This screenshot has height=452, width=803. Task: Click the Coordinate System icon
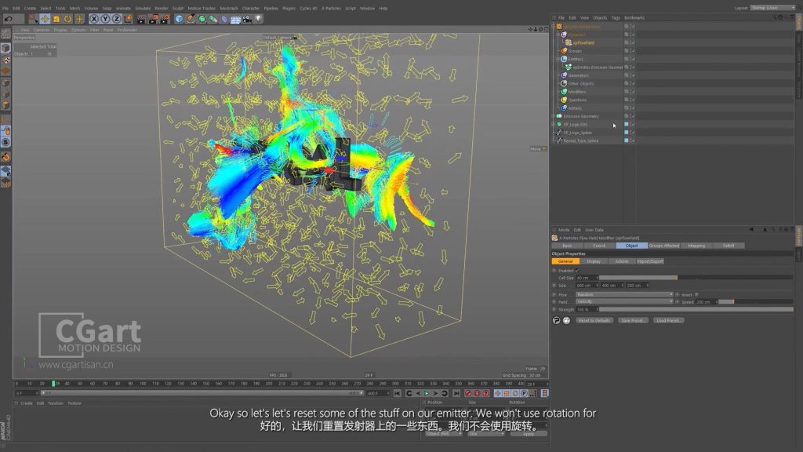tap(128, 19)
